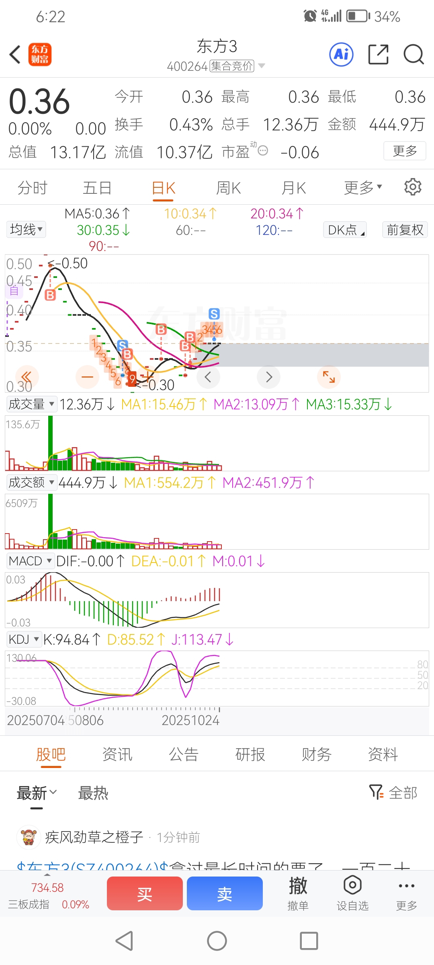Open 资料 company info tab
Viewport: 434px width, 965px height.
pyautogui.click(x=383, y=754)
